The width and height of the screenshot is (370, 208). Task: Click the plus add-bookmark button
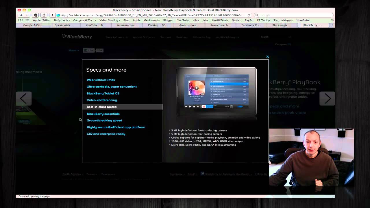tap(52, 15)
